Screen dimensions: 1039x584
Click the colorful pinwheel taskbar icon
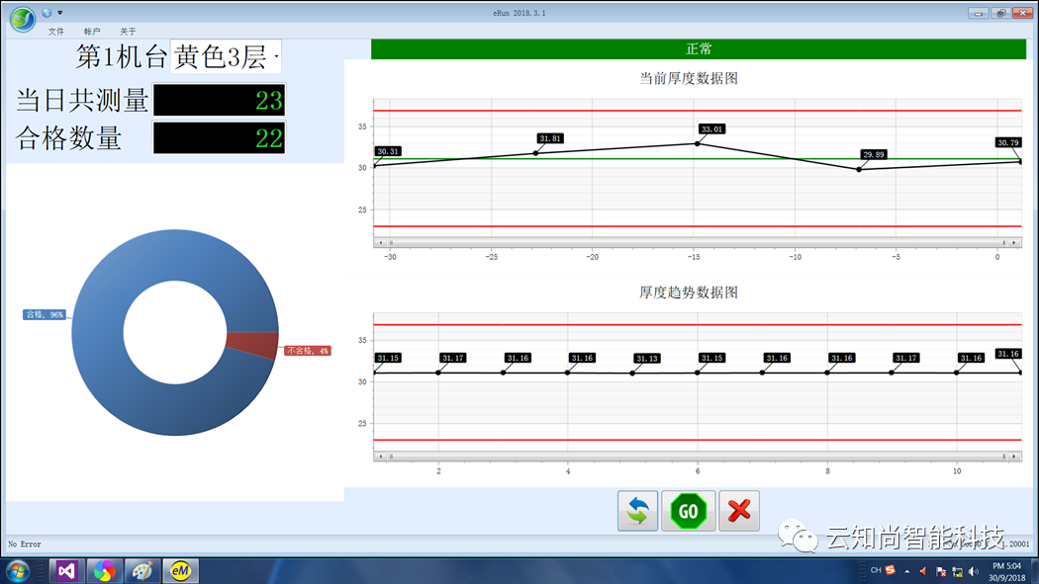pyautogui.click(x=104, y=570)
